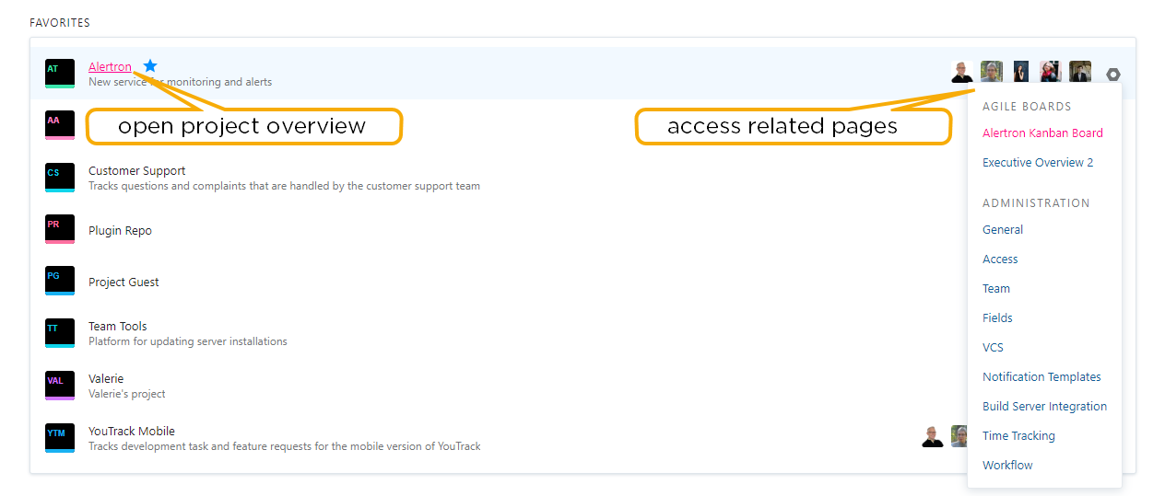The image size is (1165, 496).
Task: Click the YTM YouTrack Mobile icon
Action: [60, 438]
